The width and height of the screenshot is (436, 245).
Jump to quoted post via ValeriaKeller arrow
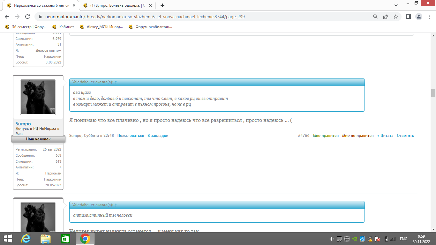coord(116,82)
